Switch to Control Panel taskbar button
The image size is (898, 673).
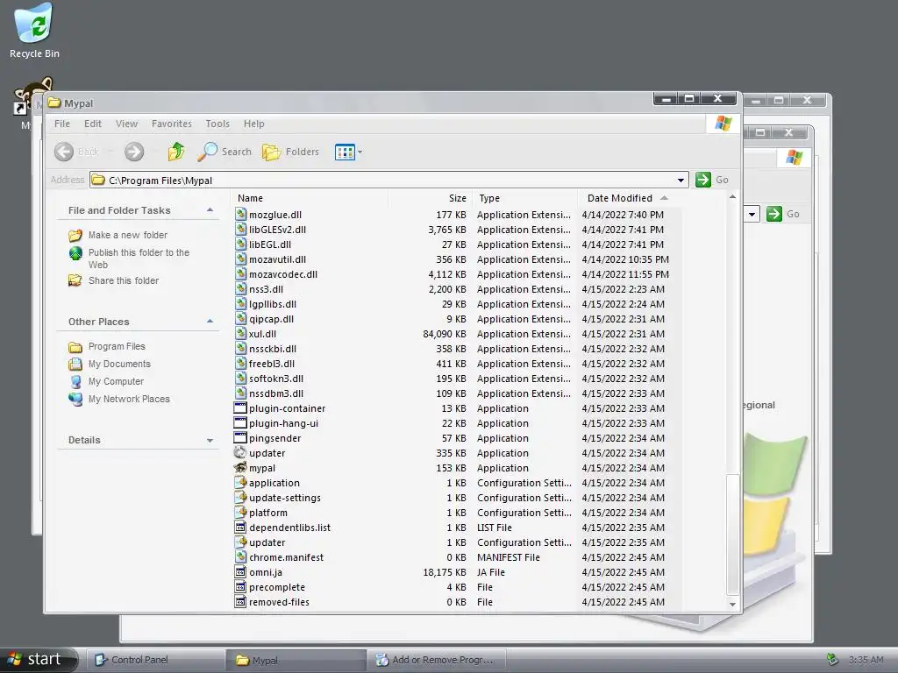click(x=155, y=660)
